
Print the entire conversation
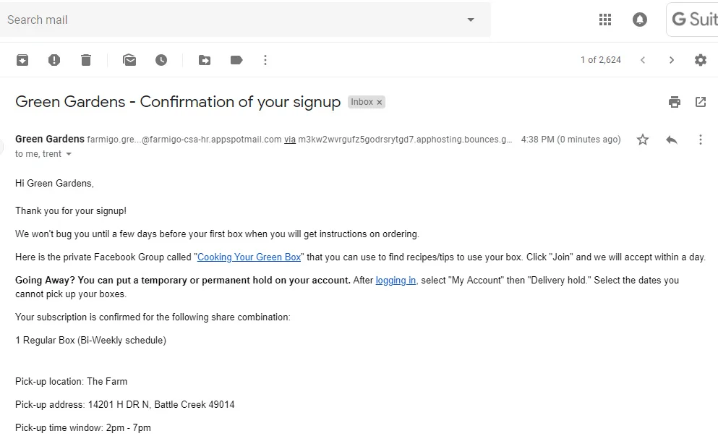pyautogui.click(x=675, y=102)
